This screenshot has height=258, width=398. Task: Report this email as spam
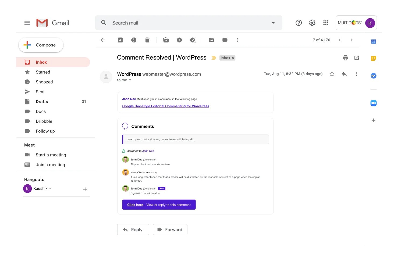coord(134,40)
